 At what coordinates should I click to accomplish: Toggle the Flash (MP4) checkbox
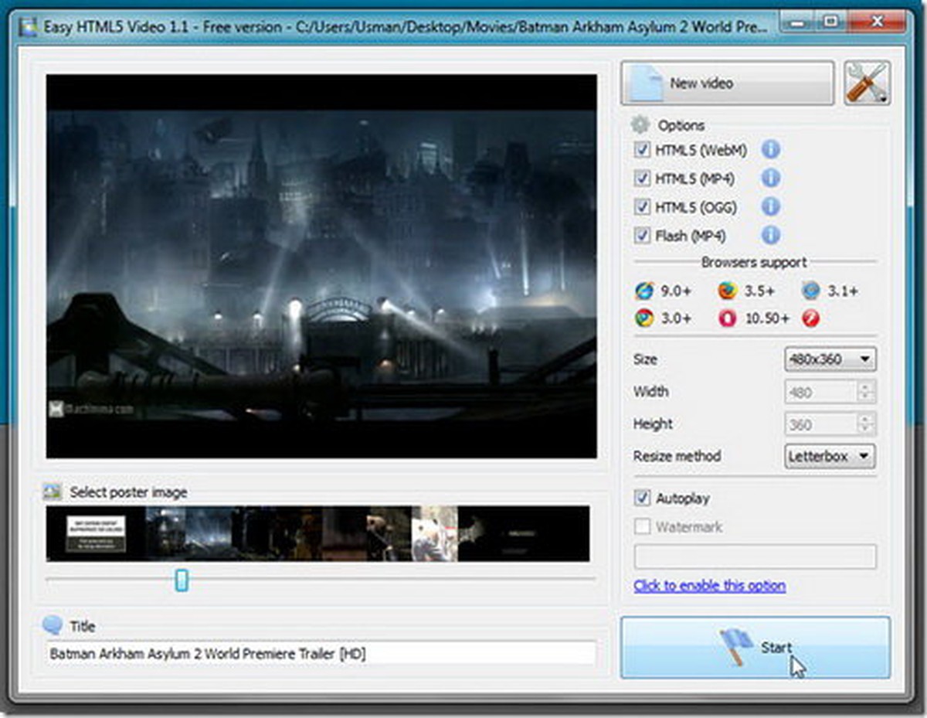point(641,236)
